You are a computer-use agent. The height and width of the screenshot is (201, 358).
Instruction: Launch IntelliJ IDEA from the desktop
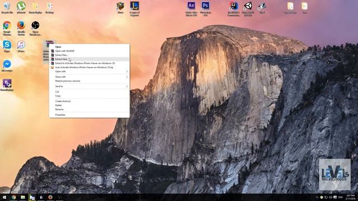pyautogui.click(x=234, y=9)
